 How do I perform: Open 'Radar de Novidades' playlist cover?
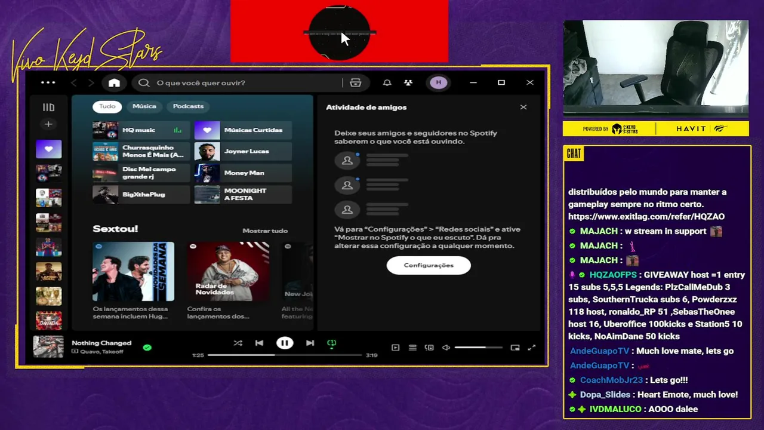[x=228, y=272]
